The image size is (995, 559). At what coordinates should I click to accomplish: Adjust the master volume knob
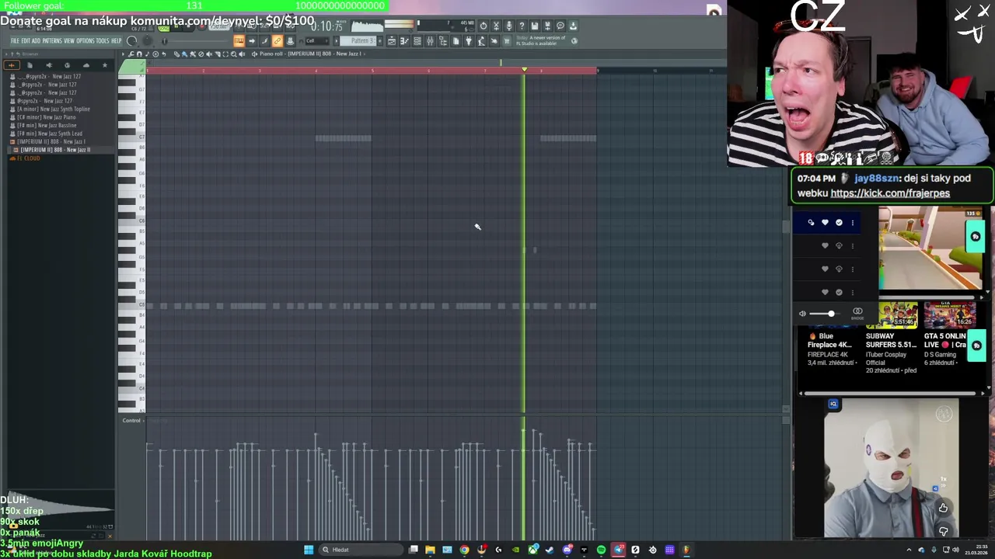tap(132, 40)
